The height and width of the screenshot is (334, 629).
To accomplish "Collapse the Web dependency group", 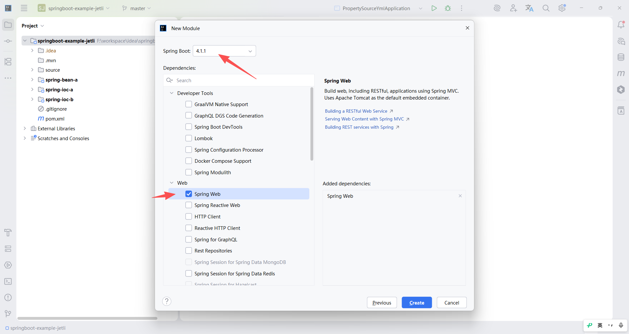I will [x=172, y=183].
